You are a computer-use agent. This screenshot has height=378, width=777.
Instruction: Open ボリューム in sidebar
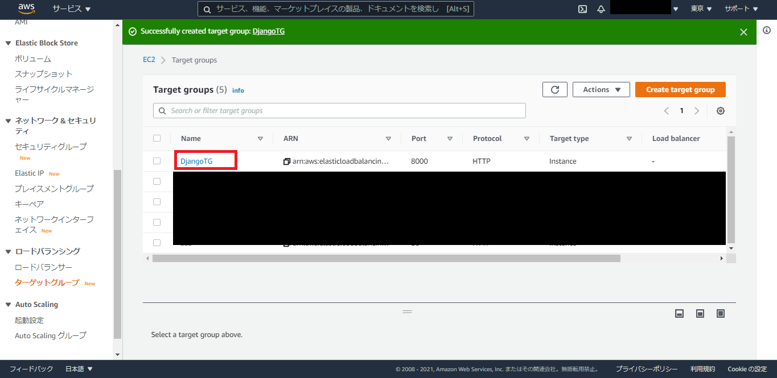click(33, 59)
